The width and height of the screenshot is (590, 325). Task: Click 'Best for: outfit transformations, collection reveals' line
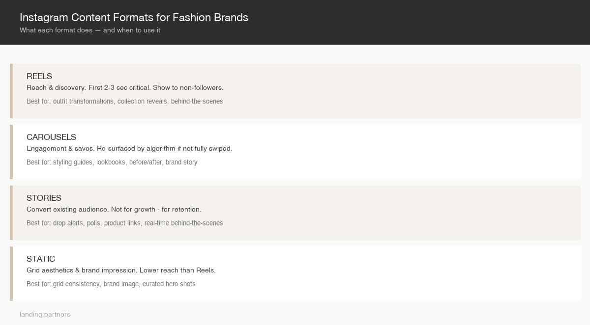[x=125, y=101]
